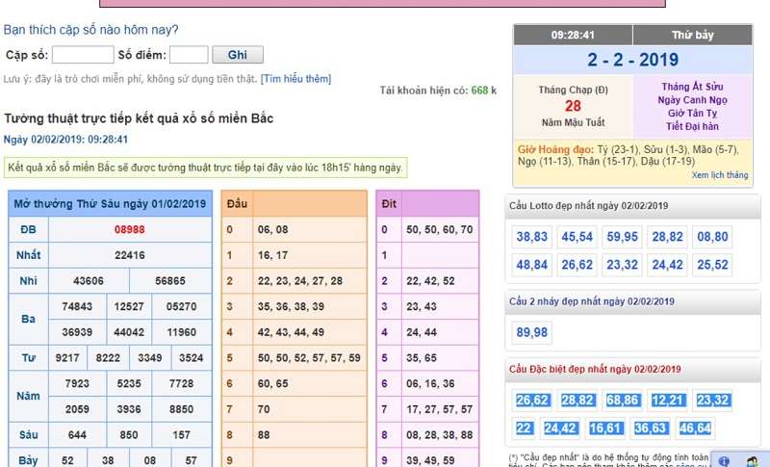
Task: Click the Cầu Đặc biệt đẹp nhất header
Action: tap(632, 370)
